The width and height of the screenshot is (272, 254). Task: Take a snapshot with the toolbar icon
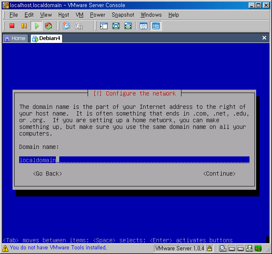(66, 26)
